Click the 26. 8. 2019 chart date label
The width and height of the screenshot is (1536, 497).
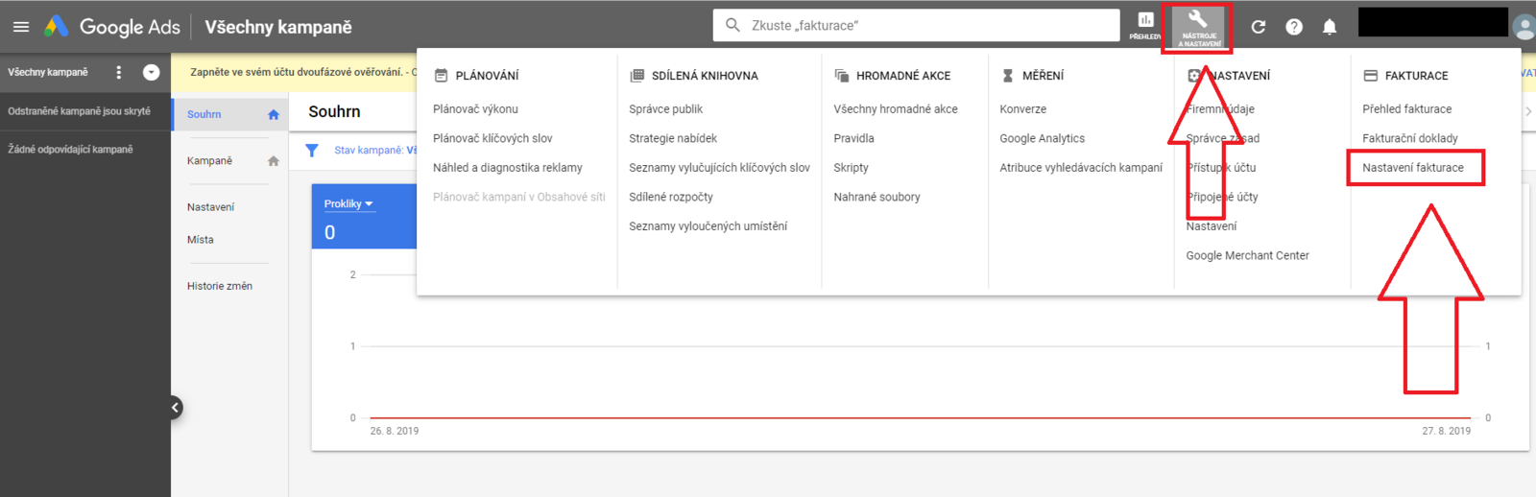[395, 431]
